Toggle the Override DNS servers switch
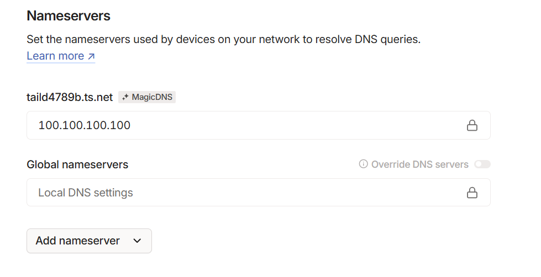Image resolution: width=541 pixels, height=277 pixels. click(482, 164)
